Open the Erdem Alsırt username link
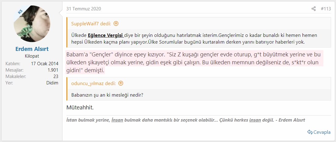Viewport: 336px width, 142px height. (31, 49)
